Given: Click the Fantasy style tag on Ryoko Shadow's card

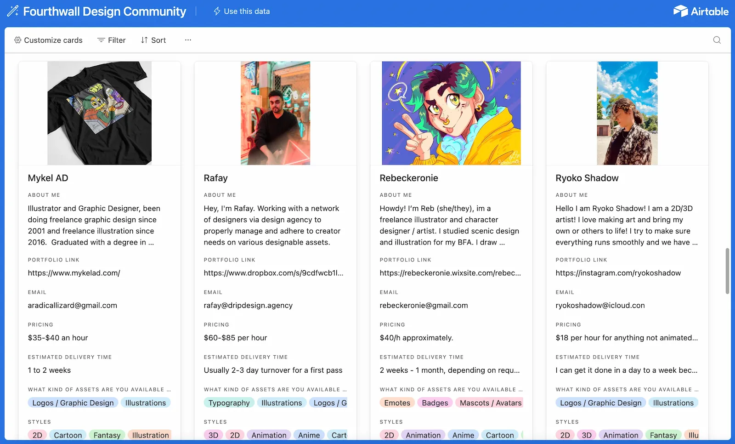Looking at the screenshot, I should tap(663, 435).
